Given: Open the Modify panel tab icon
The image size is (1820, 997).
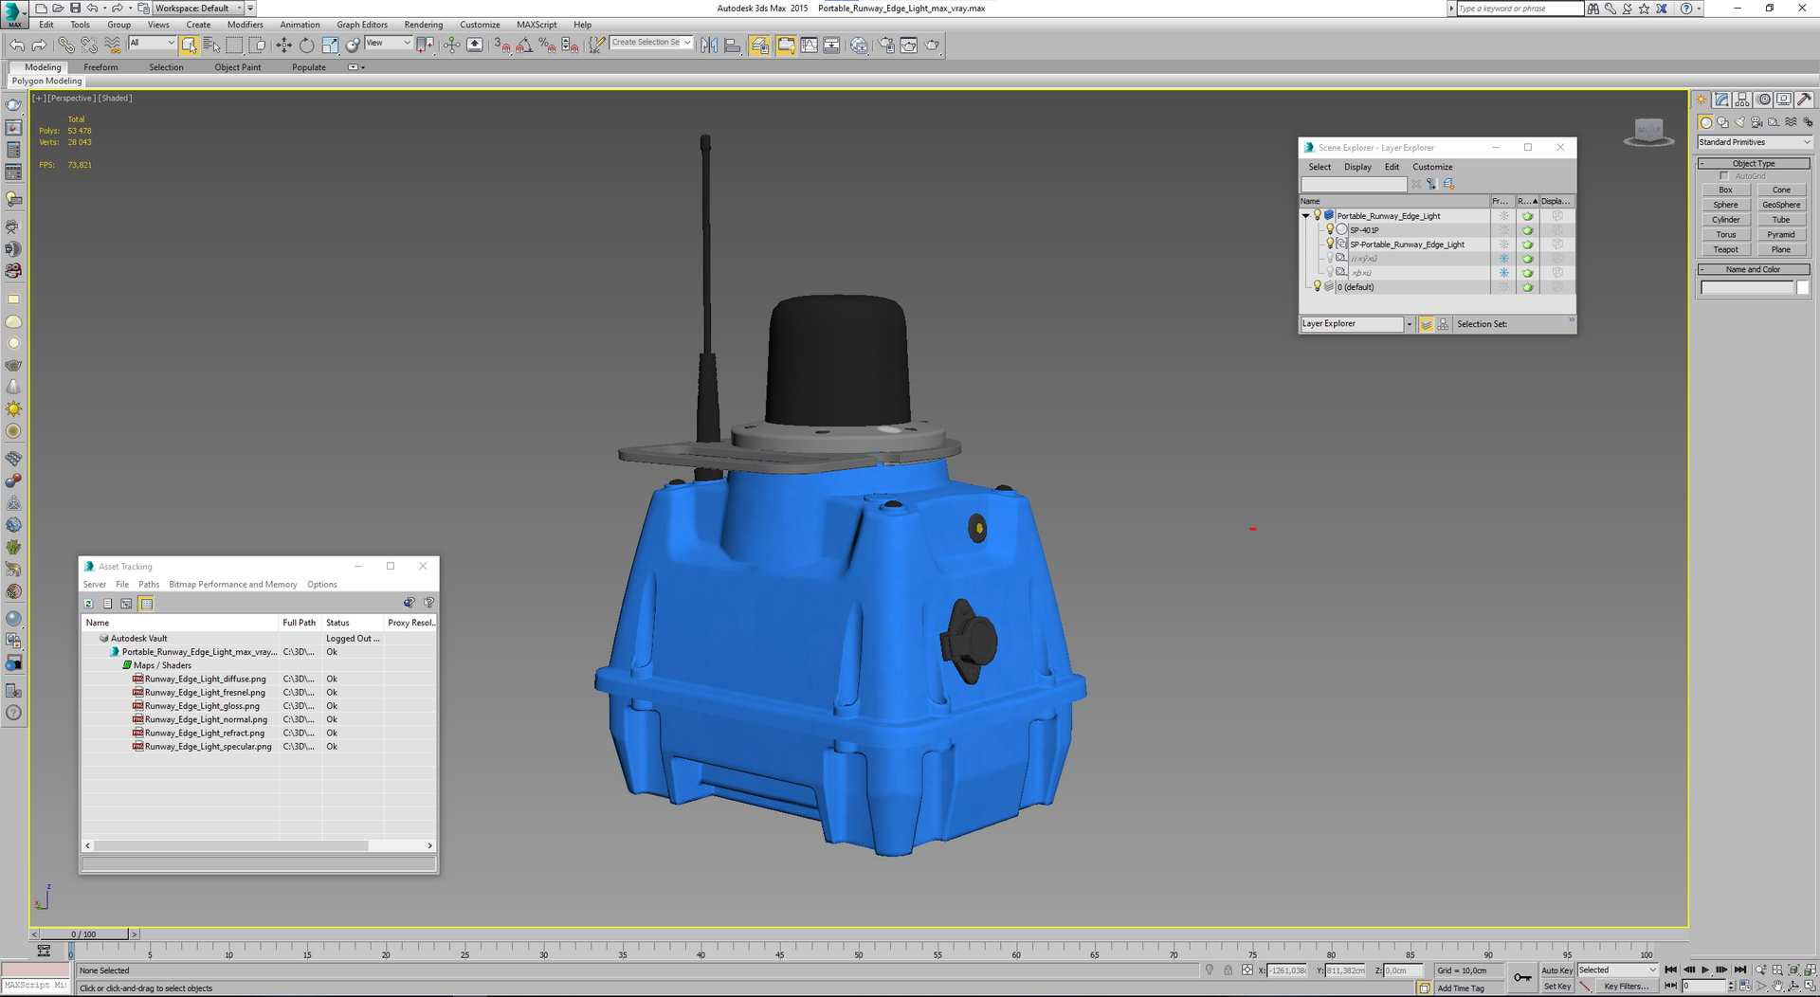Looking at the screenshot, I should click(x=1721, y=100).
